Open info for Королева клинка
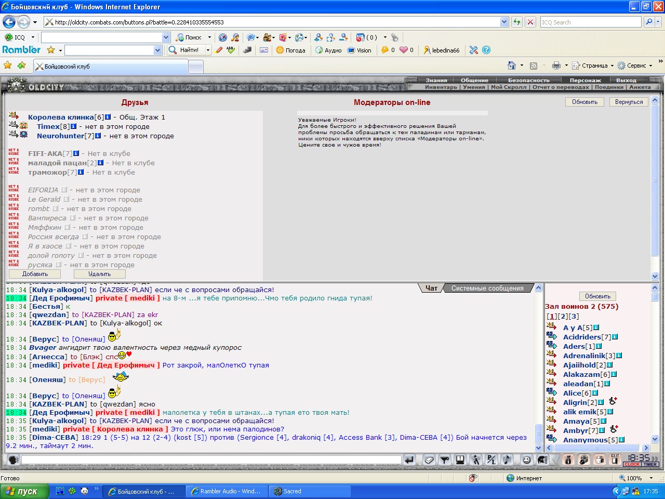This screenshot has width=665, height=499. 108,117
